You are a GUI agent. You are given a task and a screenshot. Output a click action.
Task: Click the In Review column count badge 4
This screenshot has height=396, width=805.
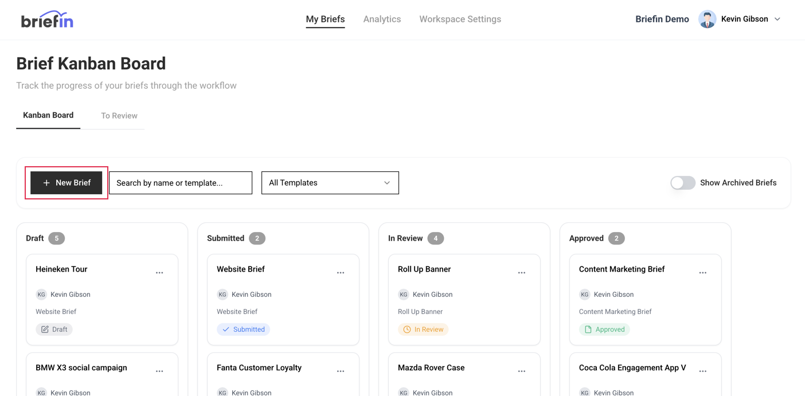tap(436, 238)
